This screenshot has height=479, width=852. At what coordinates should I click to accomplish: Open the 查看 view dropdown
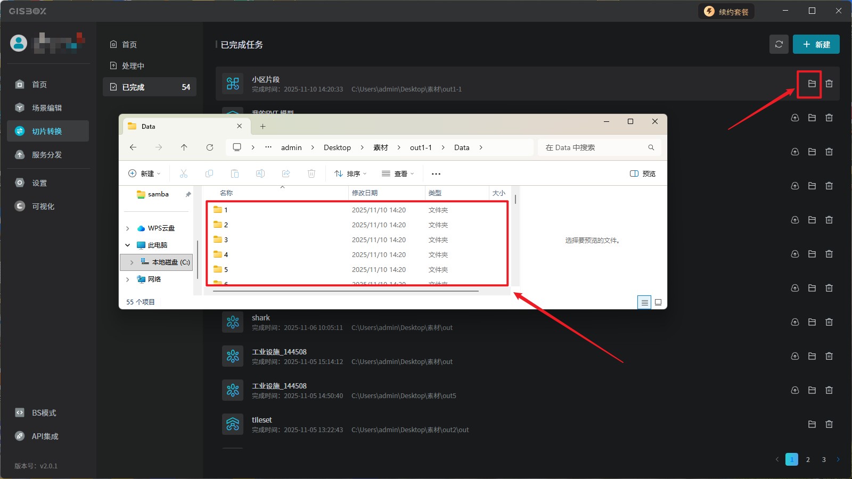coord(398,174)
